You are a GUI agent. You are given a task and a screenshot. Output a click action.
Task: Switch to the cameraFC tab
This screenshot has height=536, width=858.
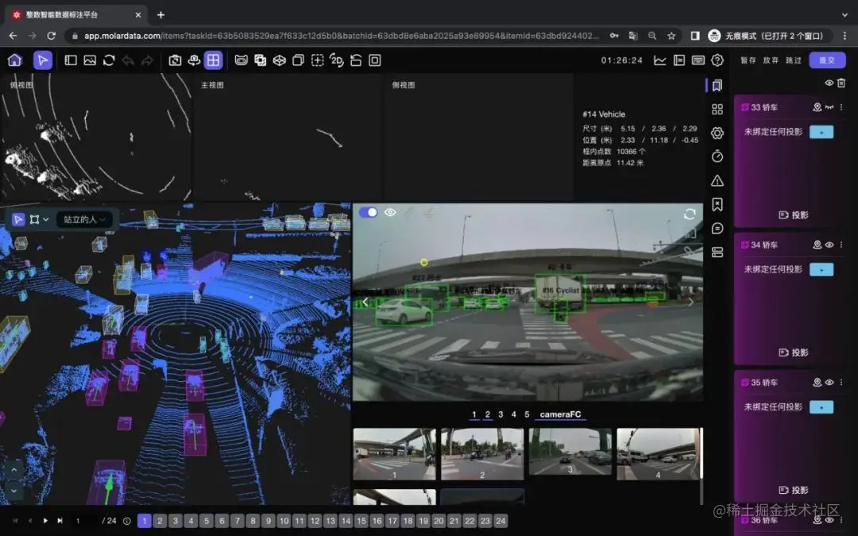(560, 415)
